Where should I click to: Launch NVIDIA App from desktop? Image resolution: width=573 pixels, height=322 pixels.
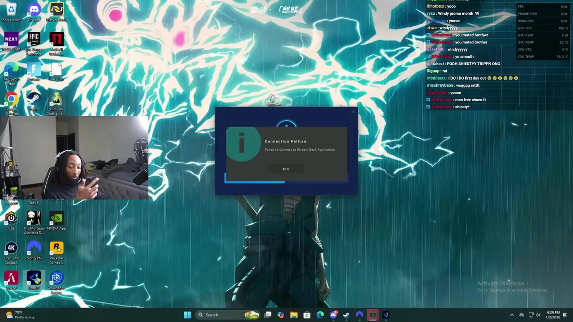56,221
